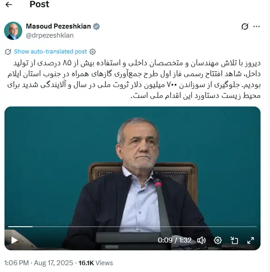Open the Masoud Pezeshkian display name

coord(59,26)
